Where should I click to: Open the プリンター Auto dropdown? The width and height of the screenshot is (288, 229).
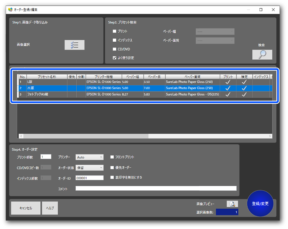pos(90,157)
